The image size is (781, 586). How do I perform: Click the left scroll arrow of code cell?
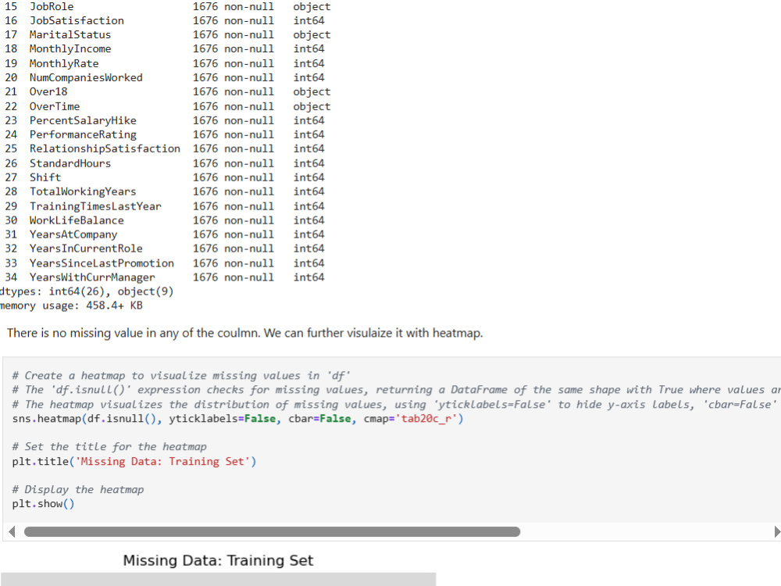coord(12,531)
